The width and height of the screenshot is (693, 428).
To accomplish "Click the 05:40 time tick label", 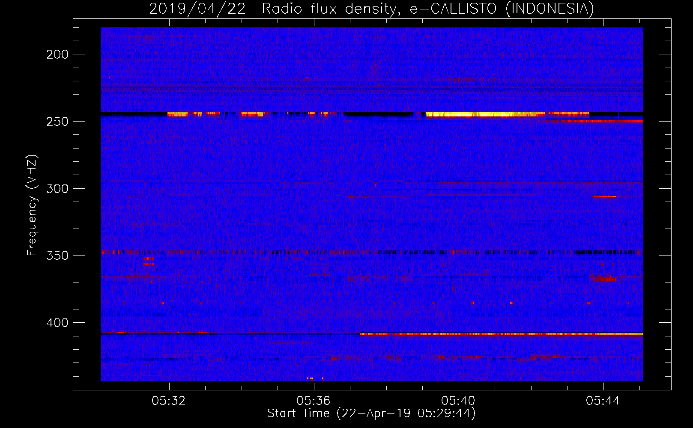I will [458, 401].
